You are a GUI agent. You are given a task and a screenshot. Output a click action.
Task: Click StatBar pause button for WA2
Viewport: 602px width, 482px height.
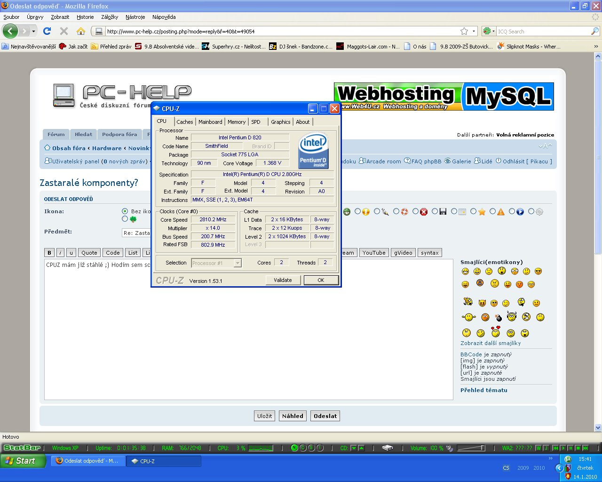(x=570, y=448)
